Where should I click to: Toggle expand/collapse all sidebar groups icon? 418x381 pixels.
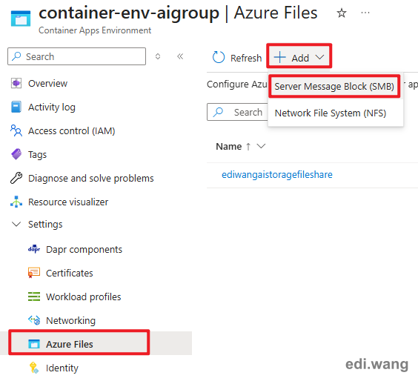[158, 56]
